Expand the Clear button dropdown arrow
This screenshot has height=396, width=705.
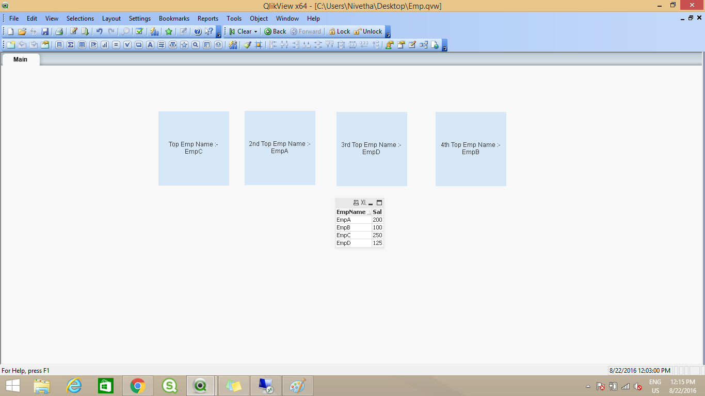[255, 32]
